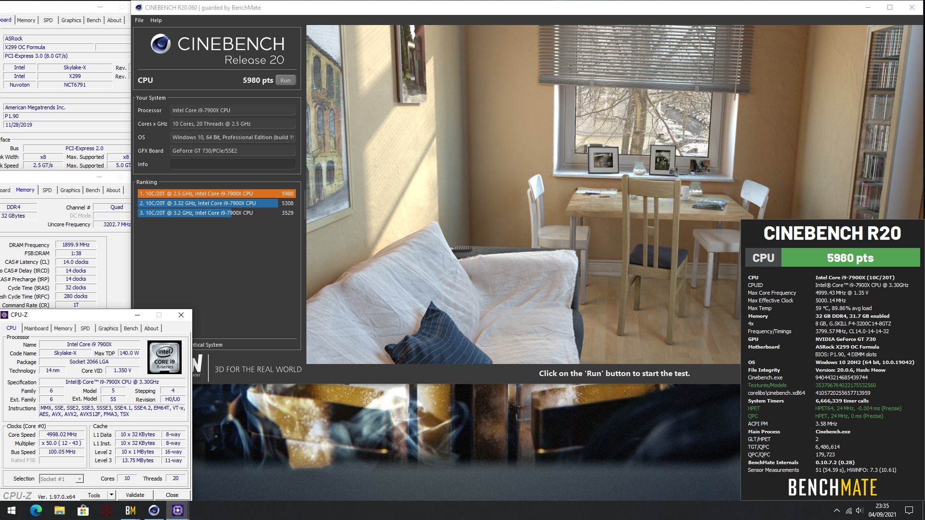Close the front CPU-Z window

181,315
